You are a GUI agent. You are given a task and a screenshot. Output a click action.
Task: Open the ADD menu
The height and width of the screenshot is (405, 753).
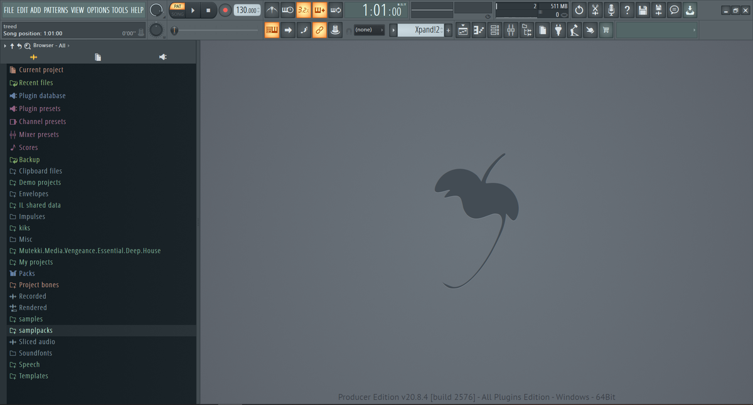point(36,10)
